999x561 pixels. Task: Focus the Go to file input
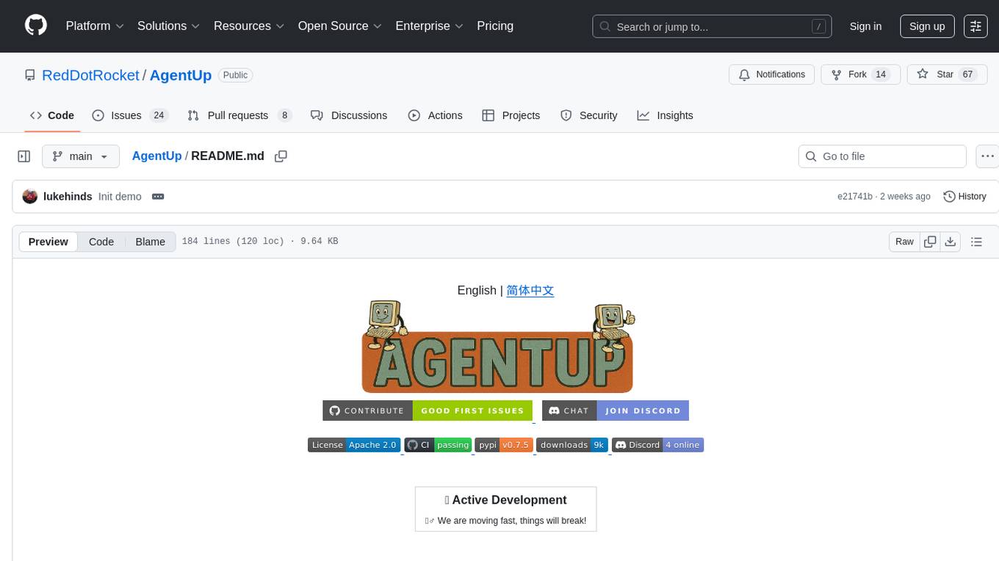(882, 156)
